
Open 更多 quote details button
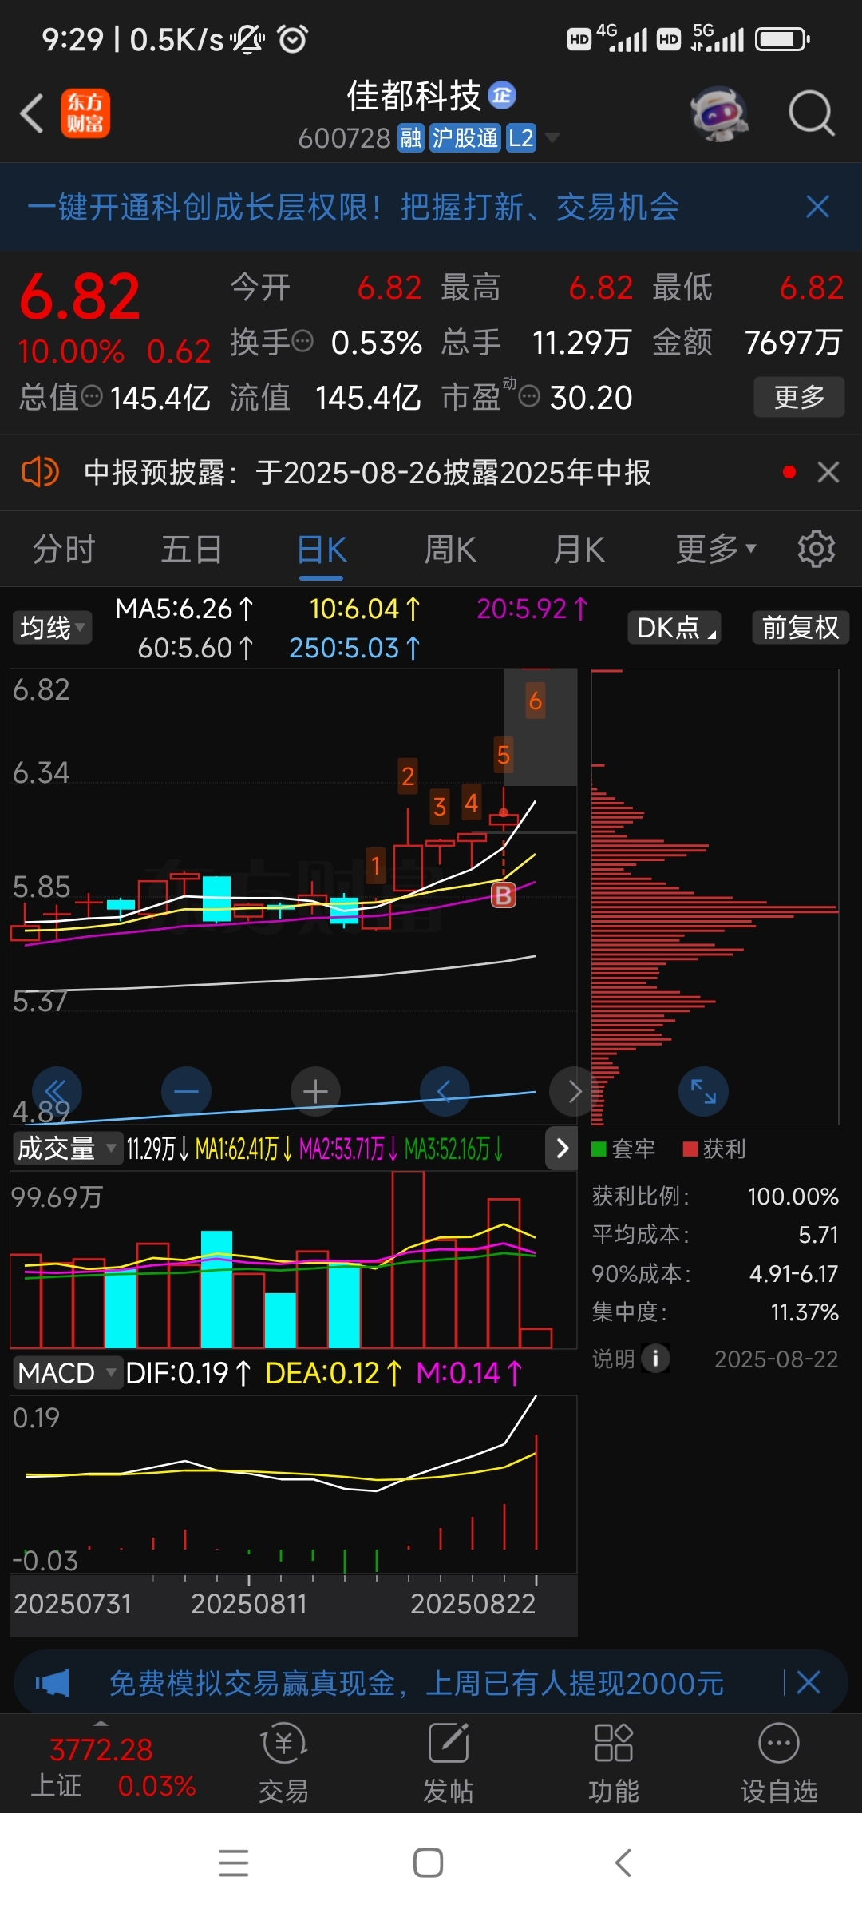point(799,397)
